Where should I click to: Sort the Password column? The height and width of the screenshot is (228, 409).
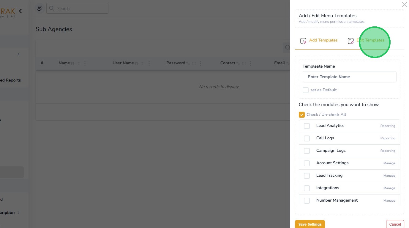pyautogui.click(x=188, y=63)
